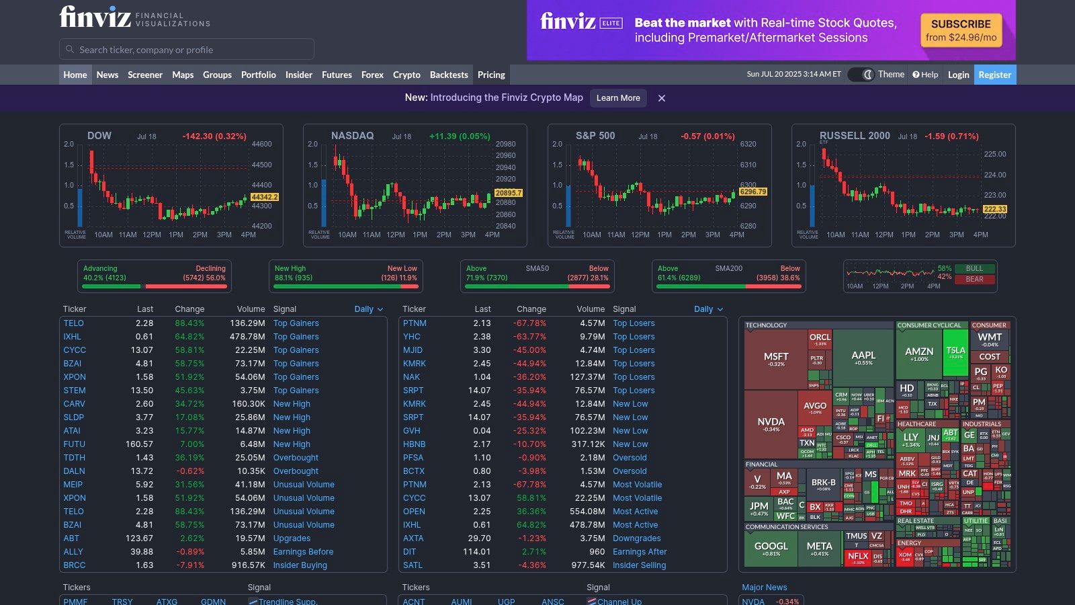Viewport: 1075px width, 605px height.
Task: Open the Forex menu item
Action: pos(372,75)
